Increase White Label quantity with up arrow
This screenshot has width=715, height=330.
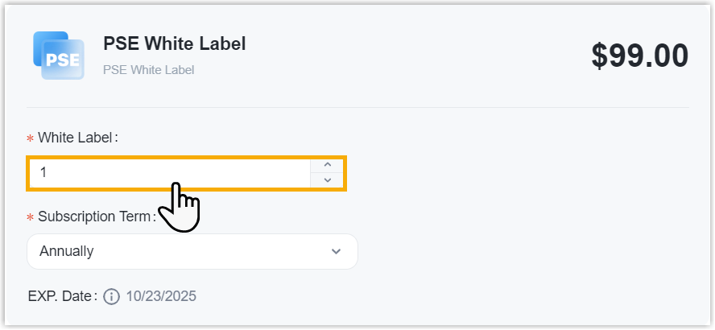[327, 165]
